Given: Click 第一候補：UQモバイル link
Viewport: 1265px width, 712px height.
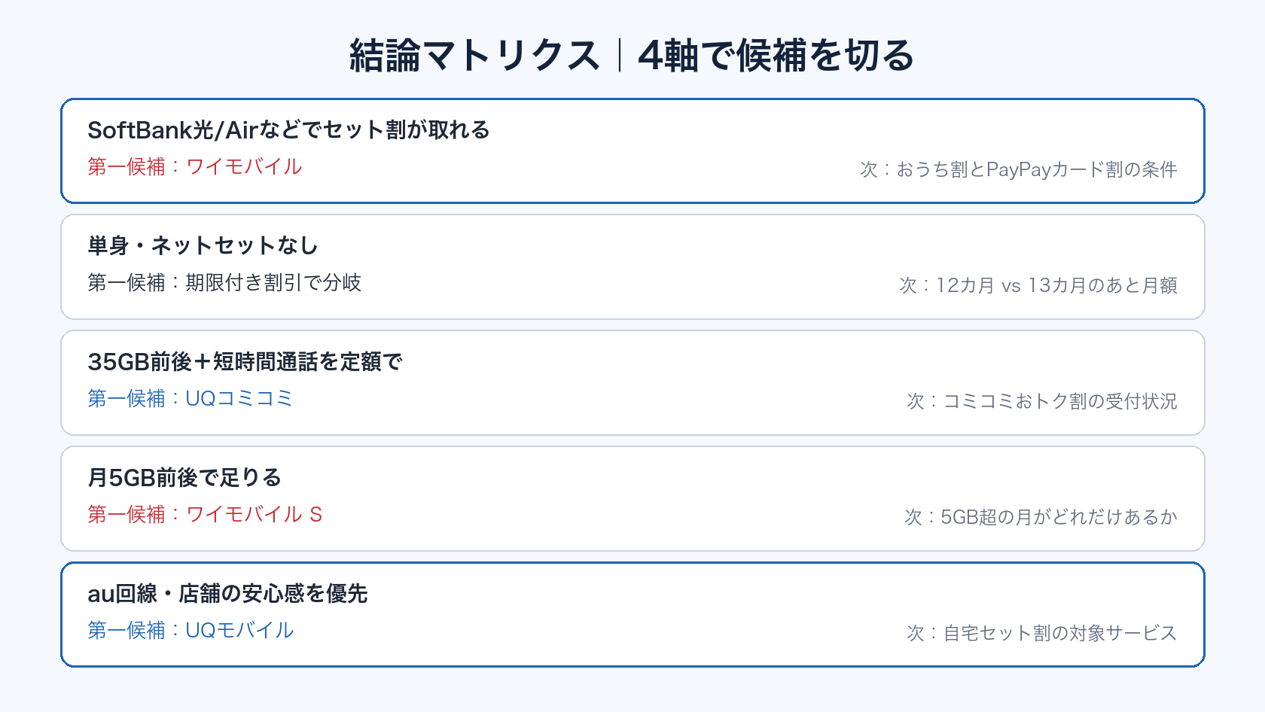Looking at the screenshot, I should [x=191, y=630].
